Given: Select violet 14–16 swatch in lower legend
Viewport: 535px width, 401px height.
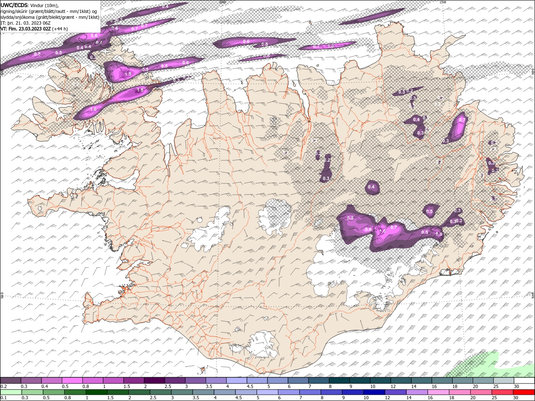Looking at the screenshot, I should 417,392.
